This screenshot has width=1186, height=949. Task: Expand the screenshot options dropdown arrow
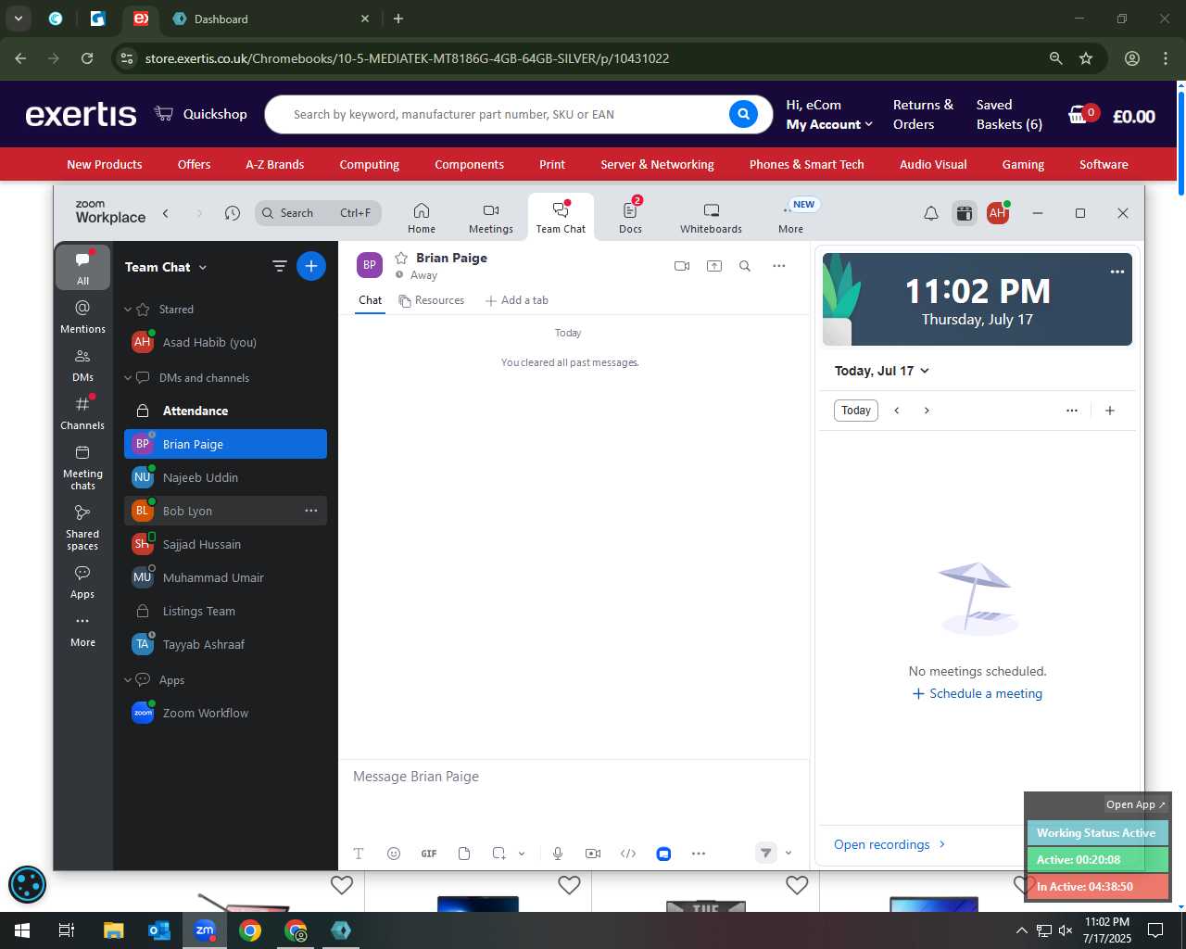tap(522, 854)
